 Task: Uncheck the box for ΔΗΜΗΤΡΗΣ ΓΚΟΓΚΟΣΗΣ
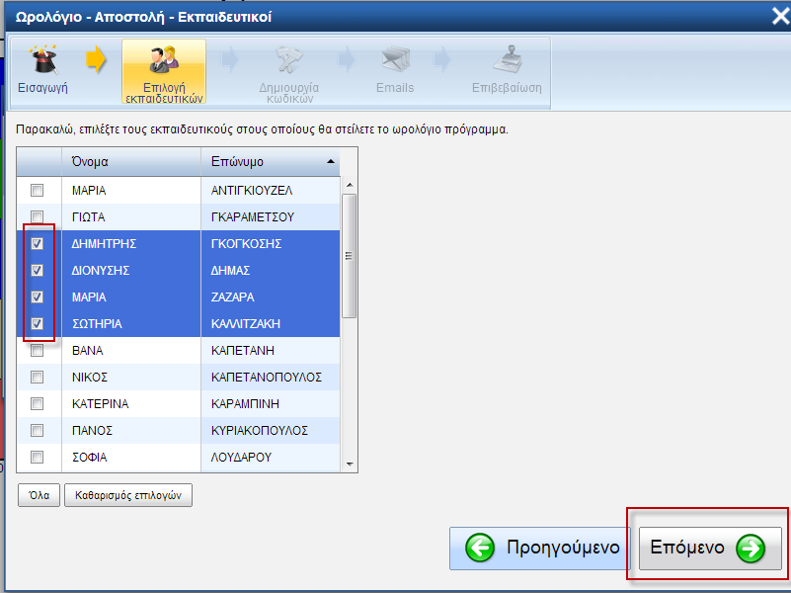pyautogui.click(x=38, y=243)
